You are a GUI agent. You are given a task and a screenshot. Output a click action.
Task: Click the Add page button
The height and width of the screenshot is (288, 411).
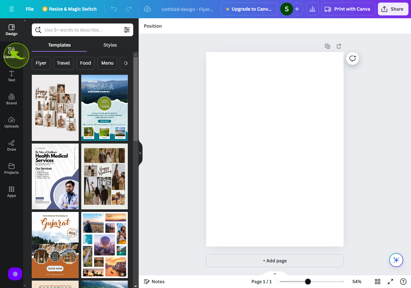tap(275, 261)
